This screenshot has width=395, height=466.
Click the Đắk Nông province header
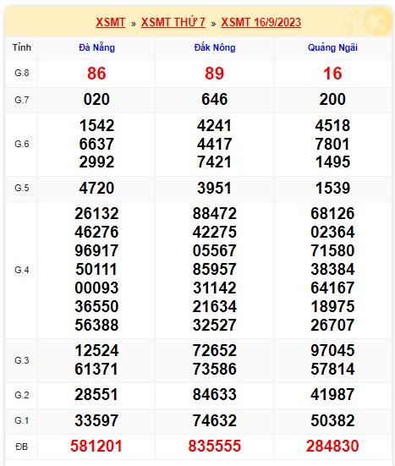tap(215, 47)
